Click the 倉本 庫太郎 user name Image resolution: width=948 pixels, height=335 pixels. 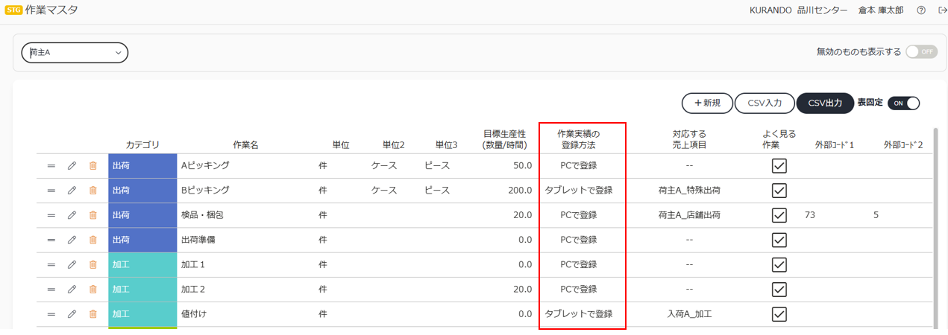[881, 10]
